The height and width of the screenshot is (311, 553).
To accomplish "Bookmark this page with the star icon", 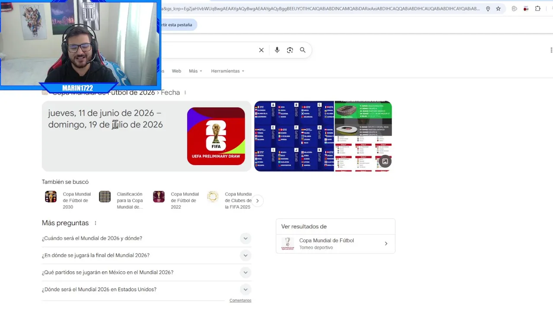I will click(498, 9).
